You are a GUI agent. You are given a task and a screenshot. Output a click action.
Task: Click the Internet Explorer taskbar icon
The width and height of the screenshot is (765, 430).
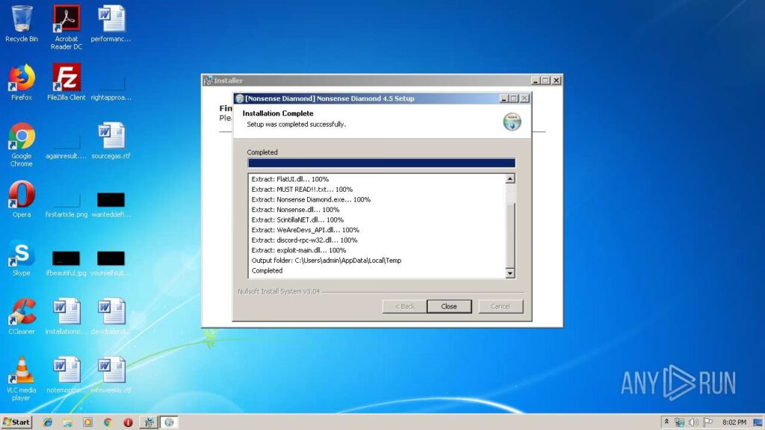pos(47,423)
